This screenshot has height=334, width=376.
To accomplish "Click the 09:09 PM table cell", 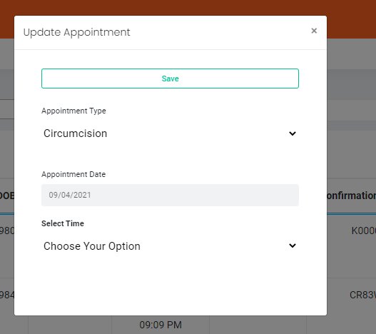I will (x=161, y=325).
